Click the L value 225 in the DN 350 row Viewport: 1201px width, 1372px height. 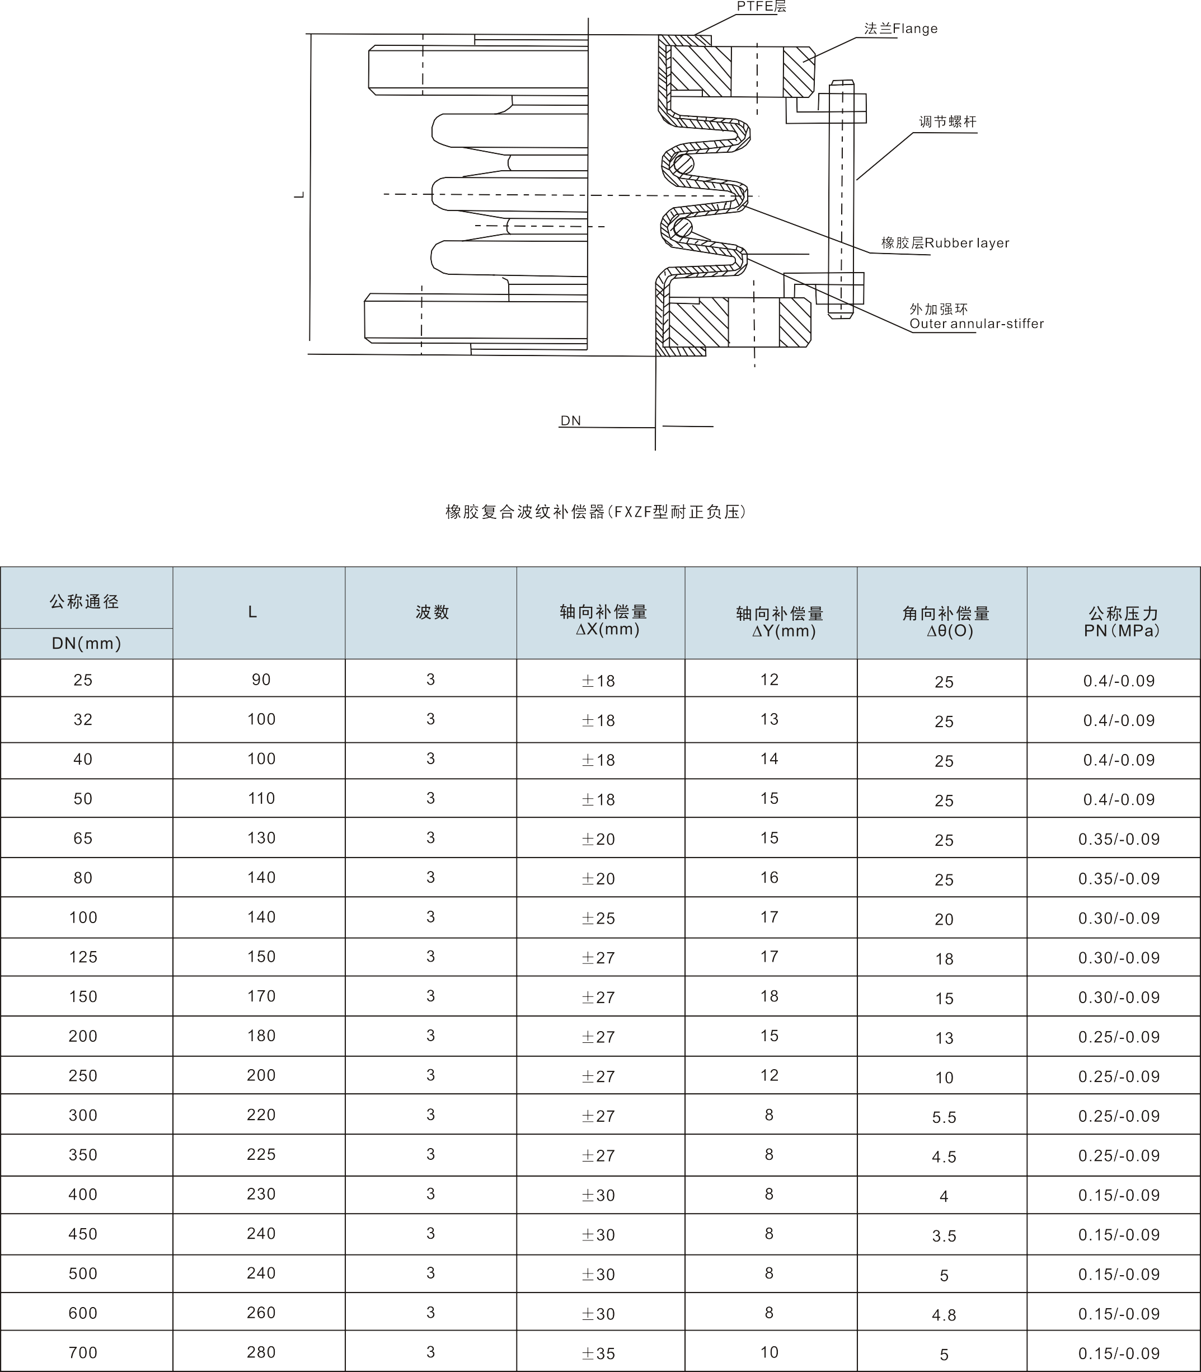tap(261, 1154)
